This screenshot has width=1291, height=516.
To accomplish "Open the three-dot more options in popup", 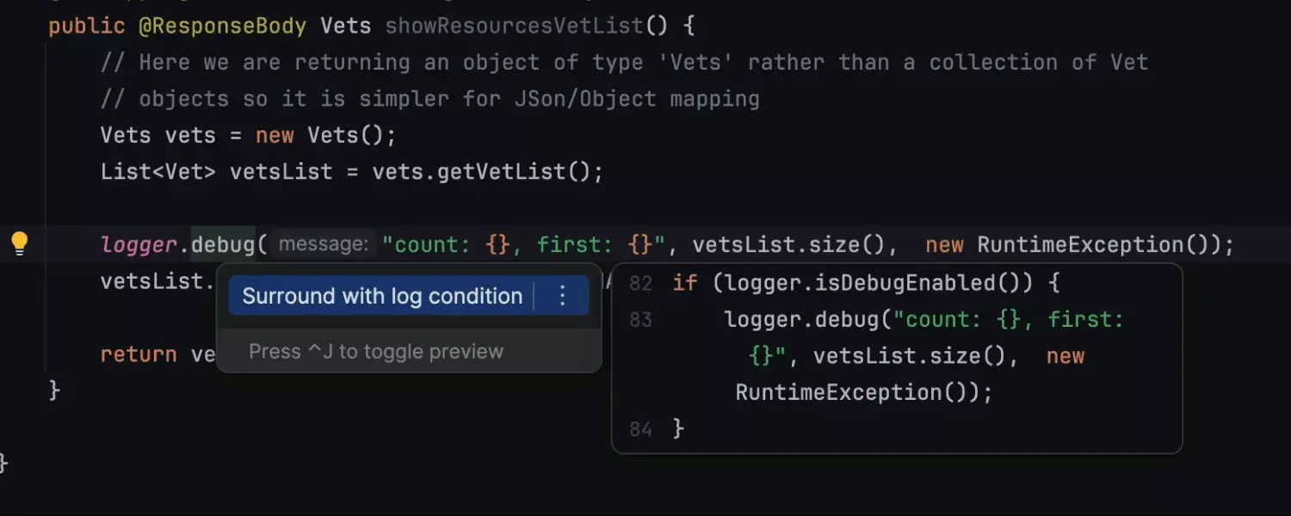I will click(563, 296).
